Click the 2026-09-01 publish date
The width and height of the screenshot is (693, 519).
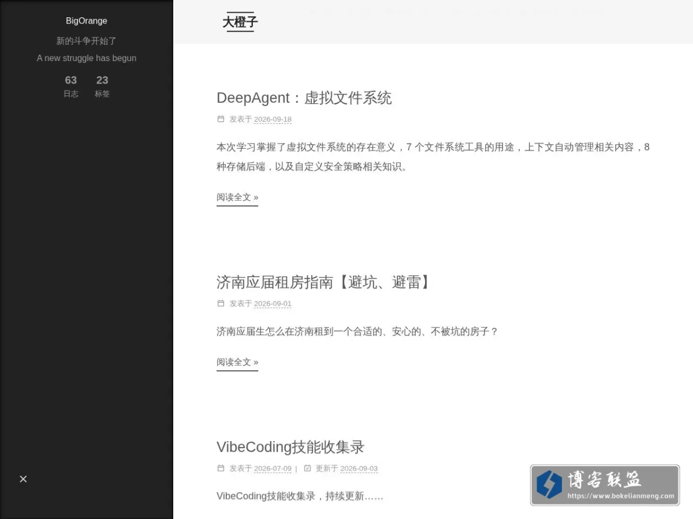coord(273,304)
